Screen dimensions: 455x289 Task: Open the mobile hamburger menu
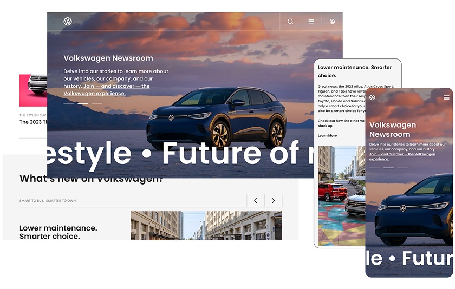(446, 97)
